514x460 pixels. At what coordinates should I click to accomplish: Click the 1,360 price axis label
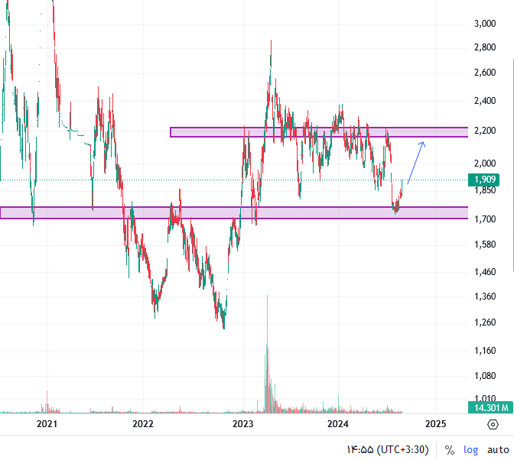(x=485, y=296)
